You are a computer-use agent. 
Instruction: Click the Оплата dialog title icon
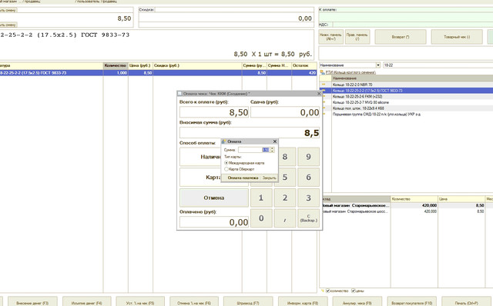224,141
